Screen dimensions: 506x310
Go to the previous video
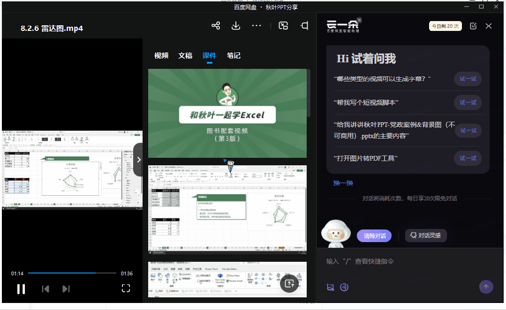pyautogui.click(x=45, y=289)
